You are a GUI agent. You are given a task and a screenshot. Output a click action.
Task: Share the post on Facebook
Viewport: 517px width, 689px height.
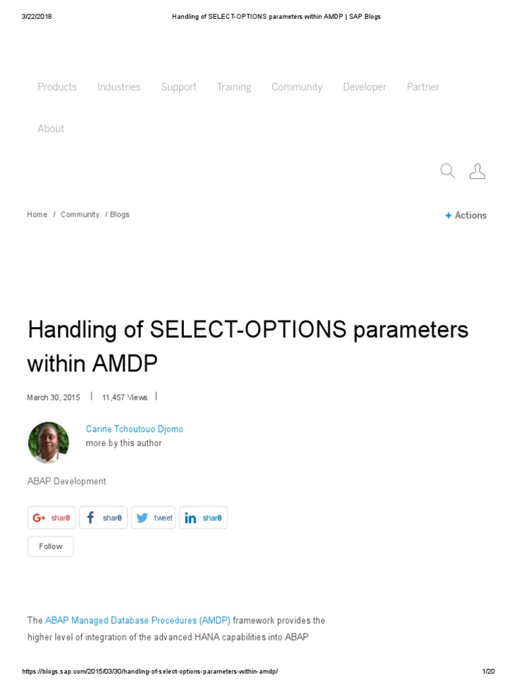tap(104, 517)
